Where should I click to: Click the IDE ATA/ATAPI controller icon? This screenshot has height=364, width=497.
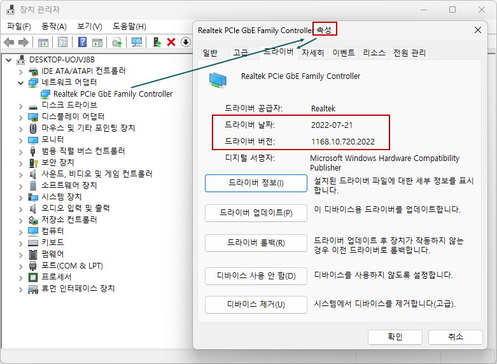pos(33,71)
